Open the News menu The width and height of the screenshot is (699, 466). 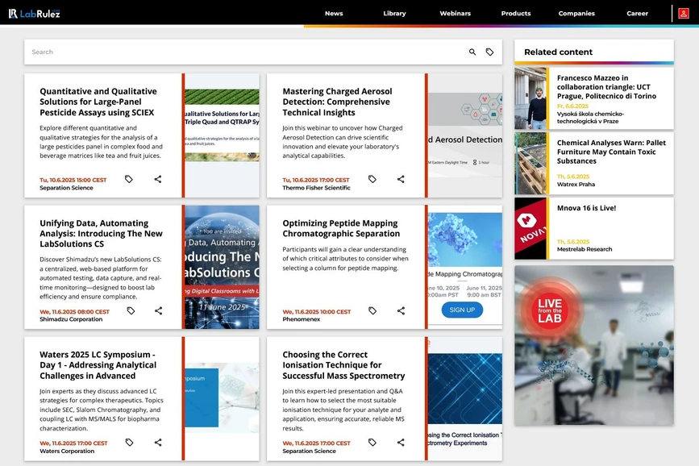coord(334,14)
